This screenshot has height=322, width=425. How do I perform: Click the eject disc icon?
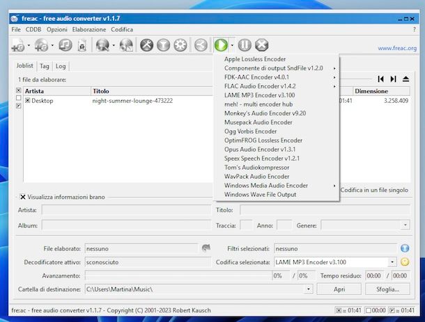click(406, 79)
